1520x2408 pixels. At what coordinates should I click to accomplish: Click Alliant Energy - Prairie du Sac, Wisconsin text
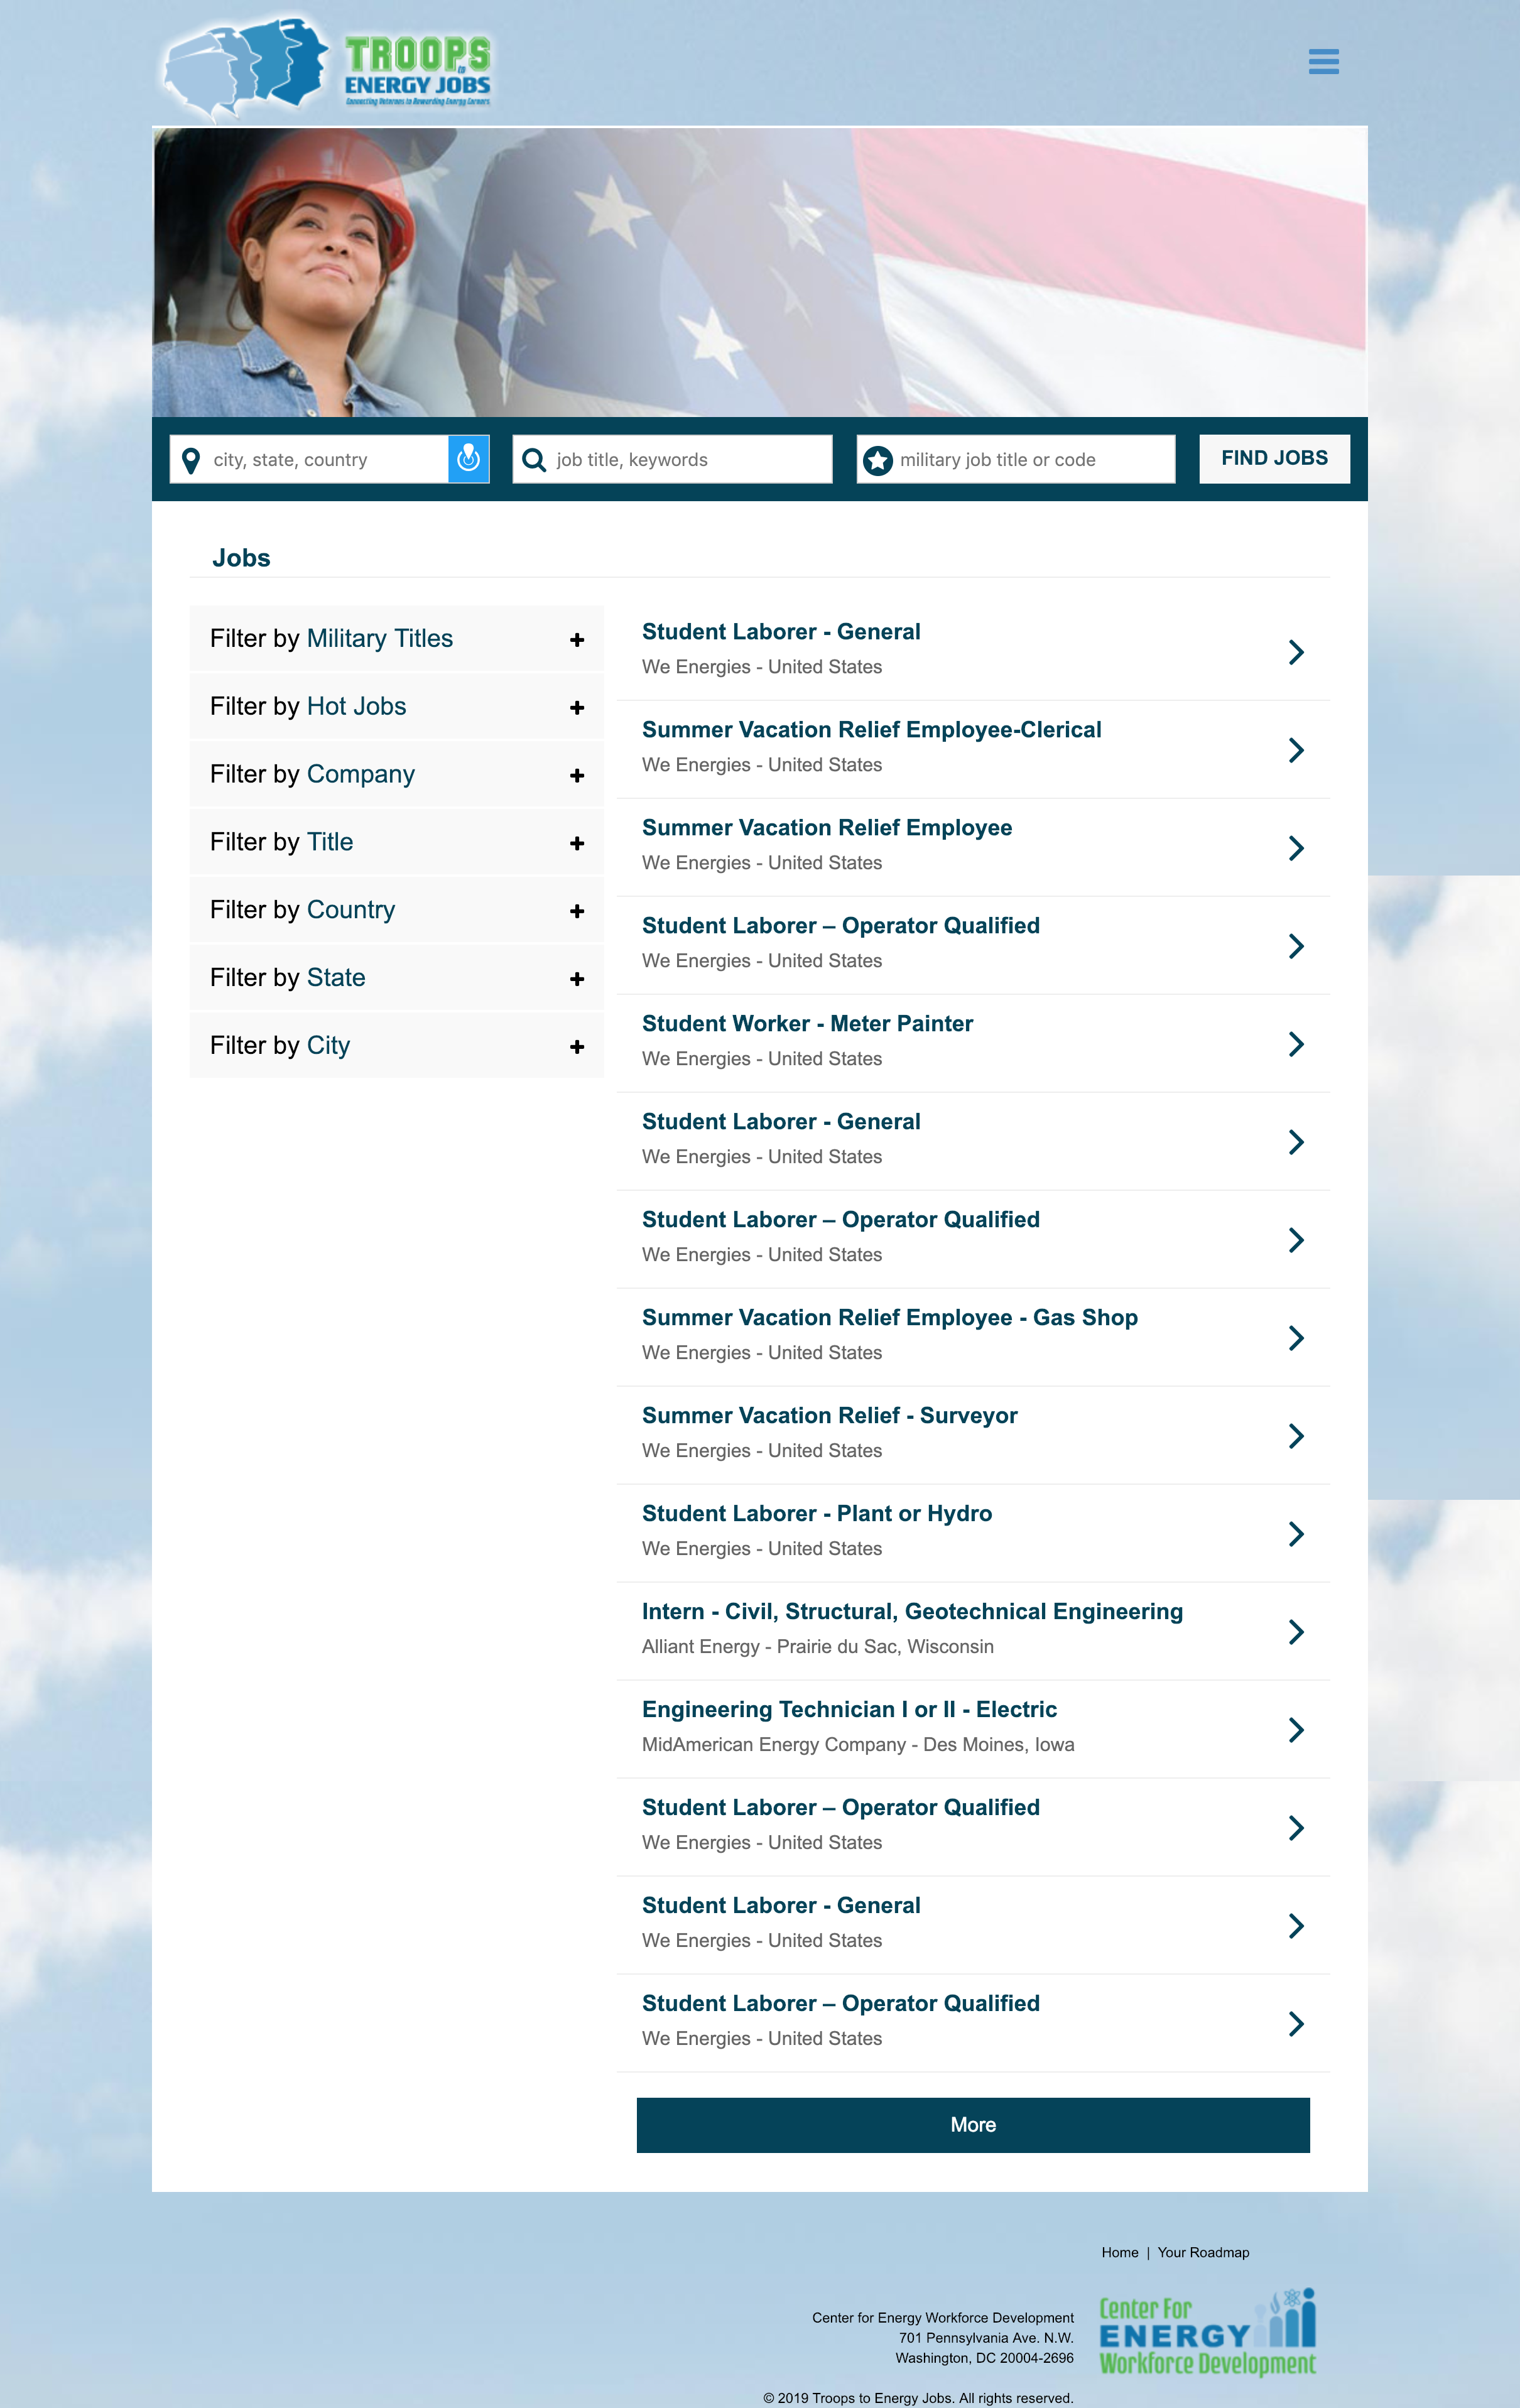point(817,1647)
